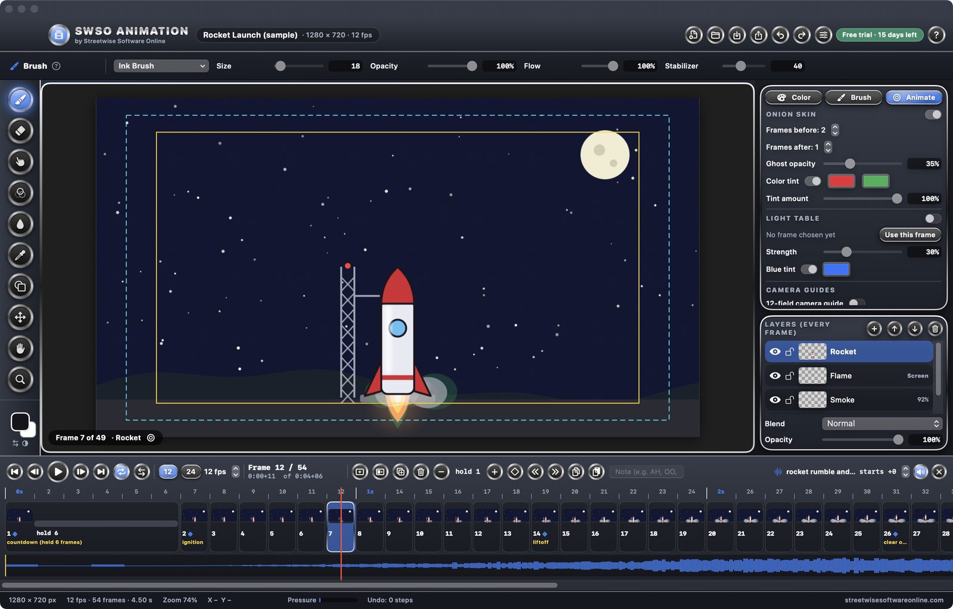Click the Frames before stepper
The width and height of the screenshot is (953, 609).
click(x=835, y=130)
